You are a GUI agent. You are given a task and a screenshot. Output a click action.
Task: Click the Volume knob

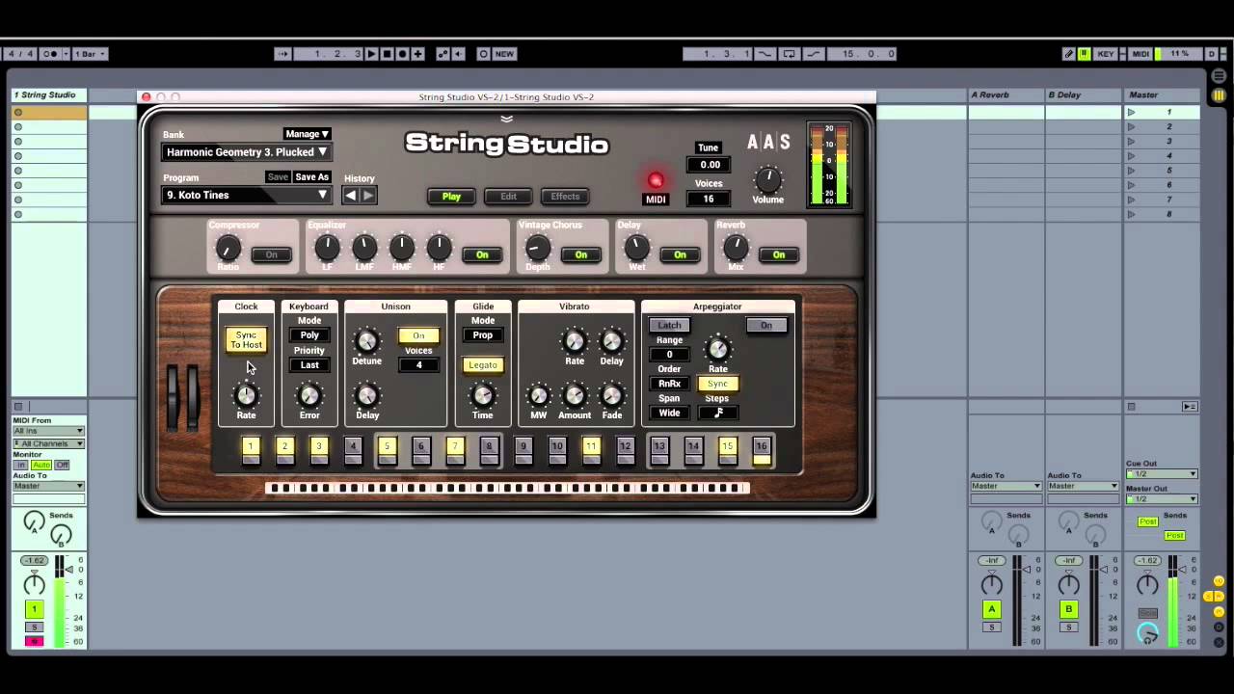pyautogui.click(x=767, y=178)
